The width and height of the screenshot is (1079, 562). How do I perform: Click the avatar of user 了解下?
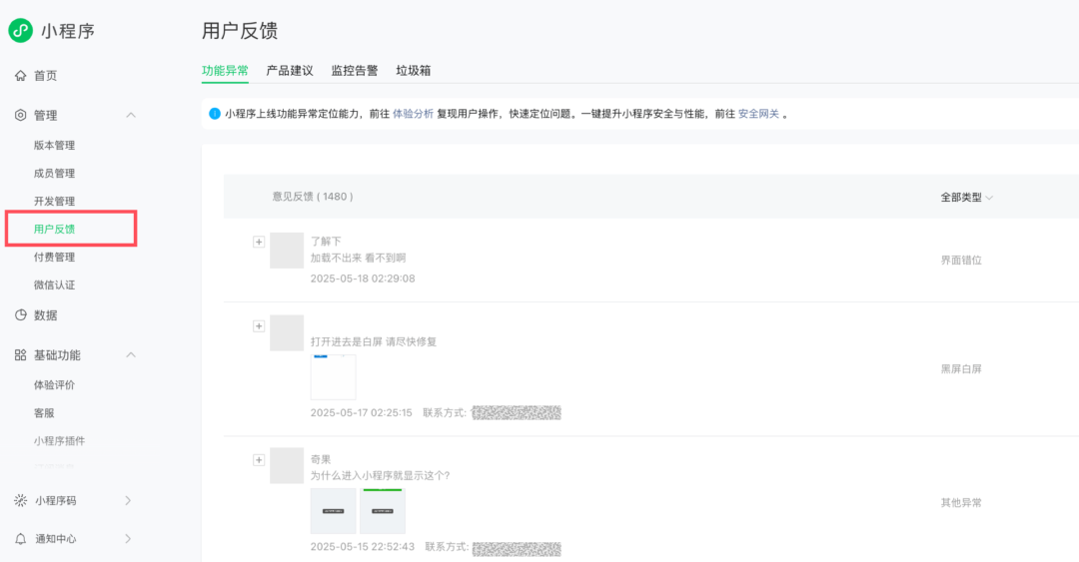coord(287,251)
